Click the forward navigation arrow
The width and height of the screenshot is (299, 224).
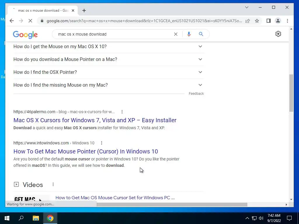click(x=21, y=21)
